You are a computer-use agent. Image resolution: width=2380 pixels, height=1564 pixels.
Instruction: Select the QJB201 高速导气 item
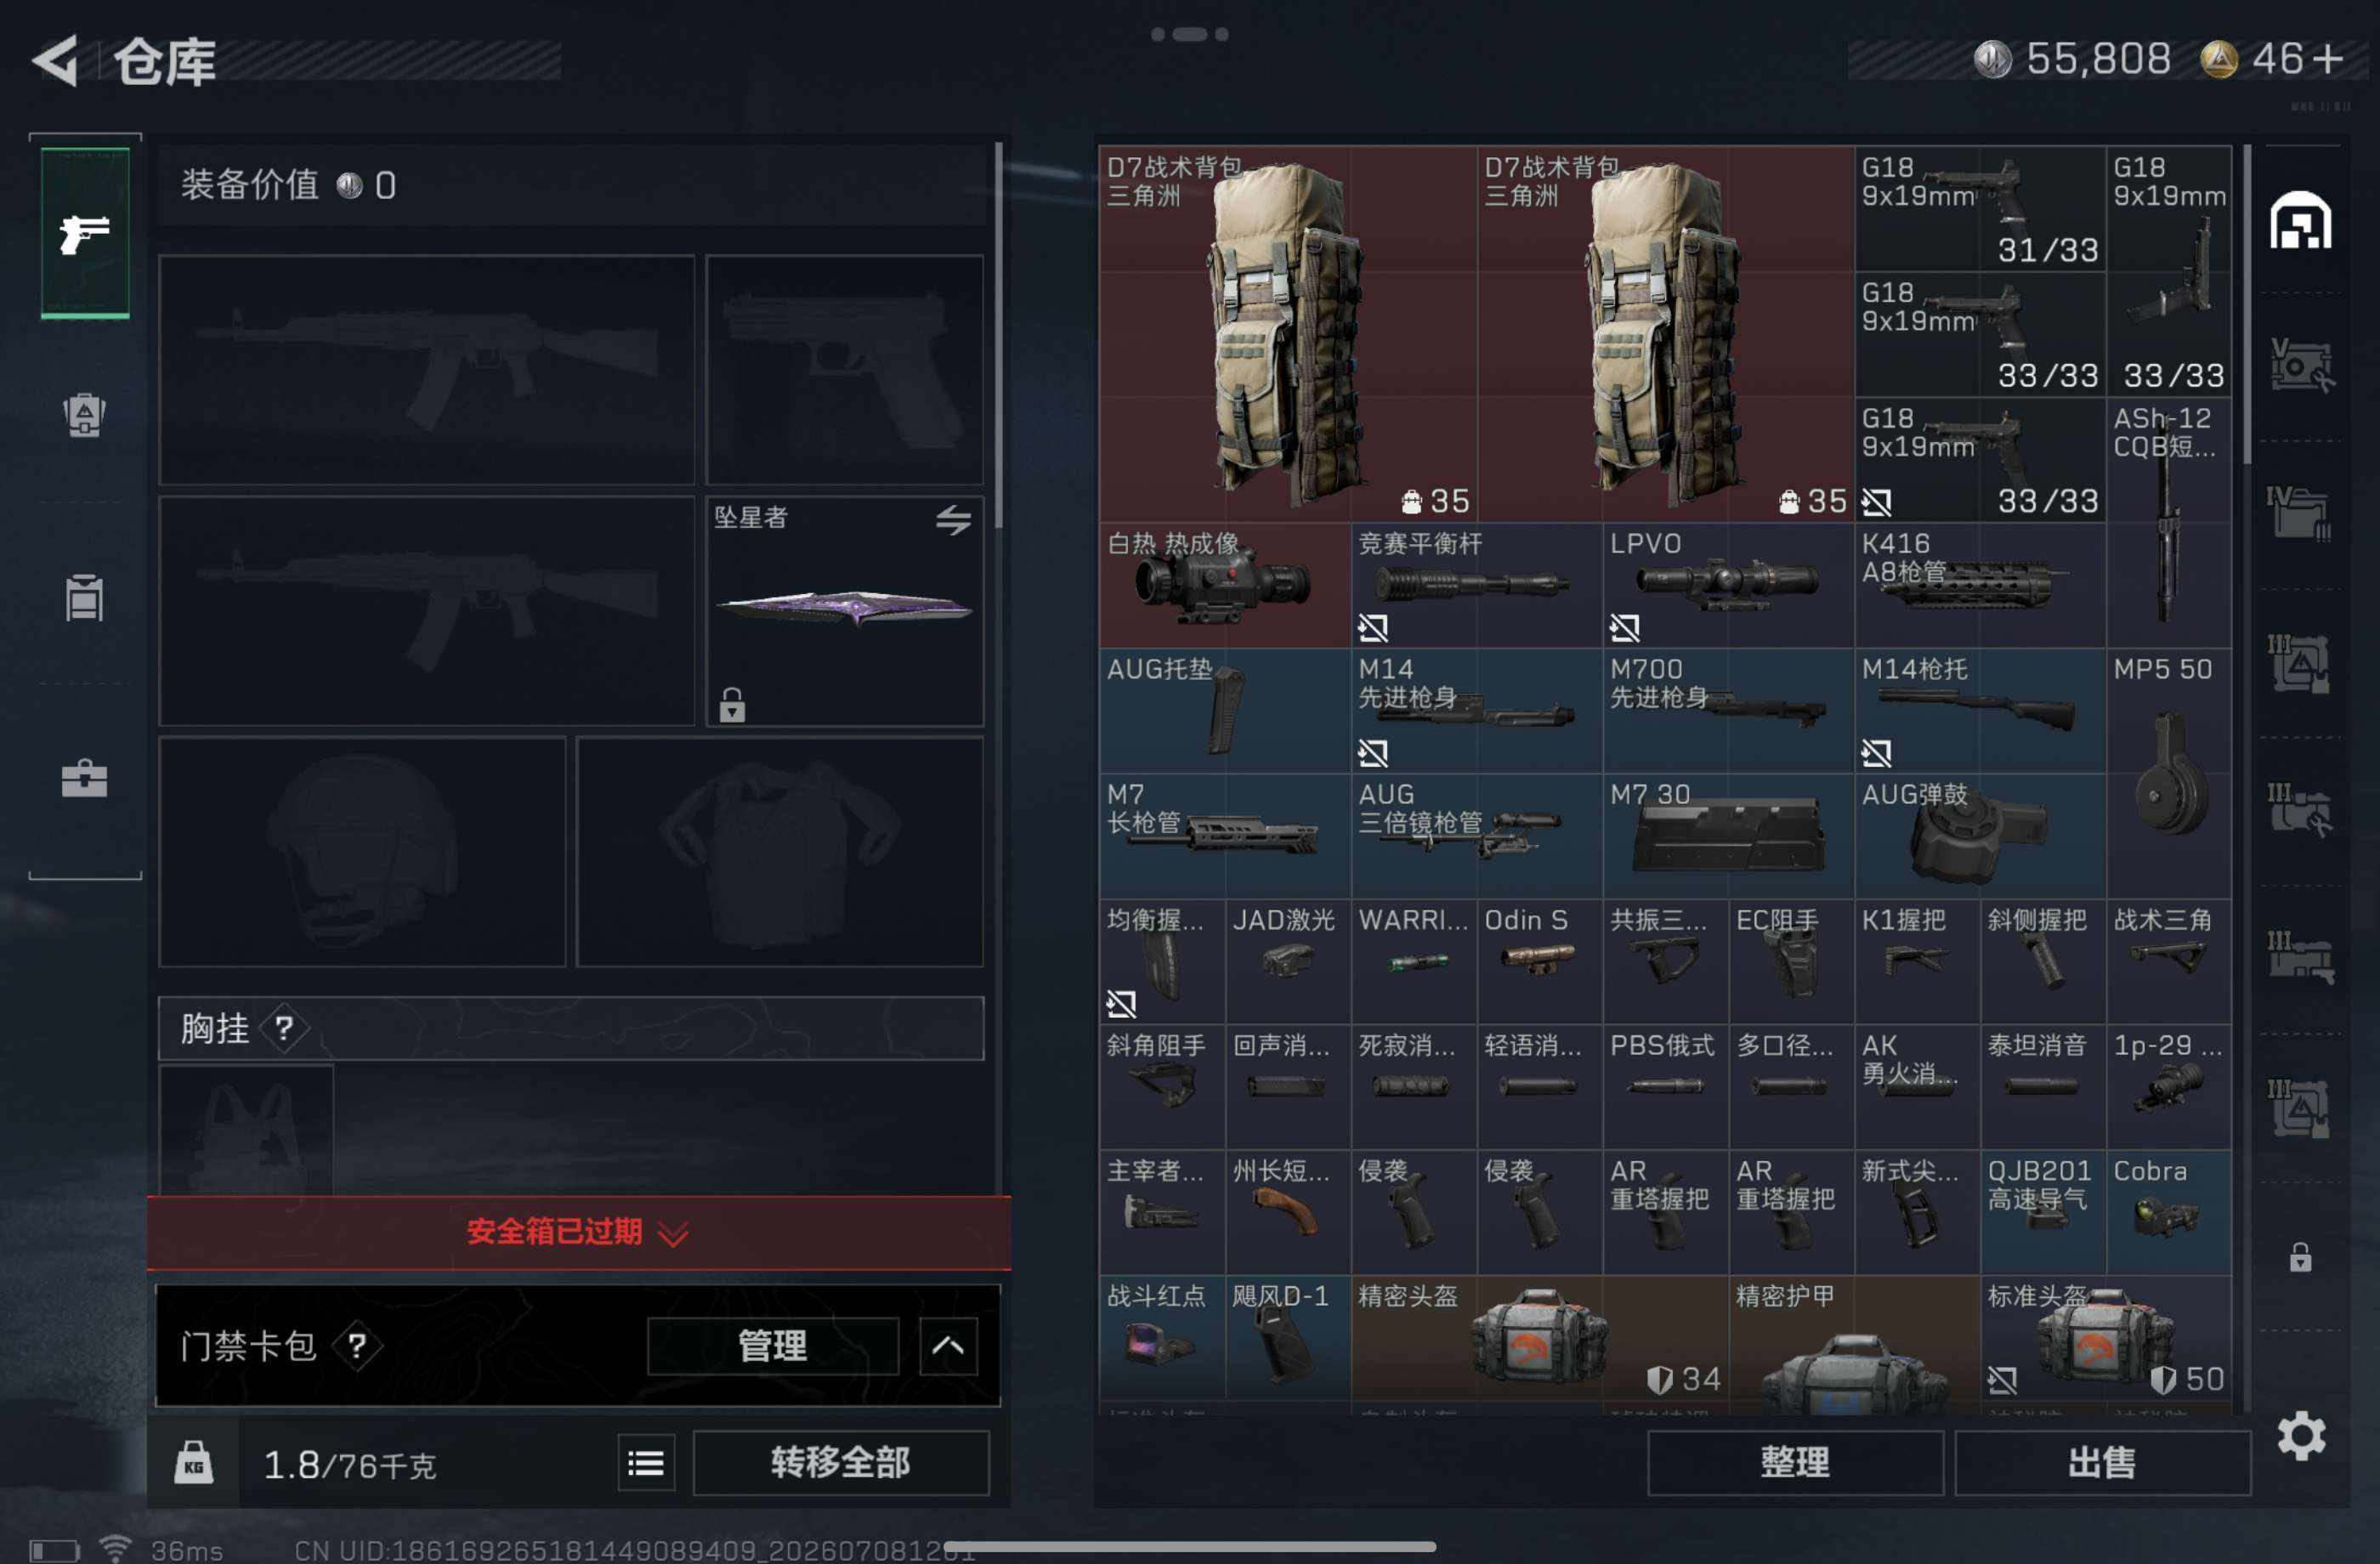[x=2042, y=1212]
